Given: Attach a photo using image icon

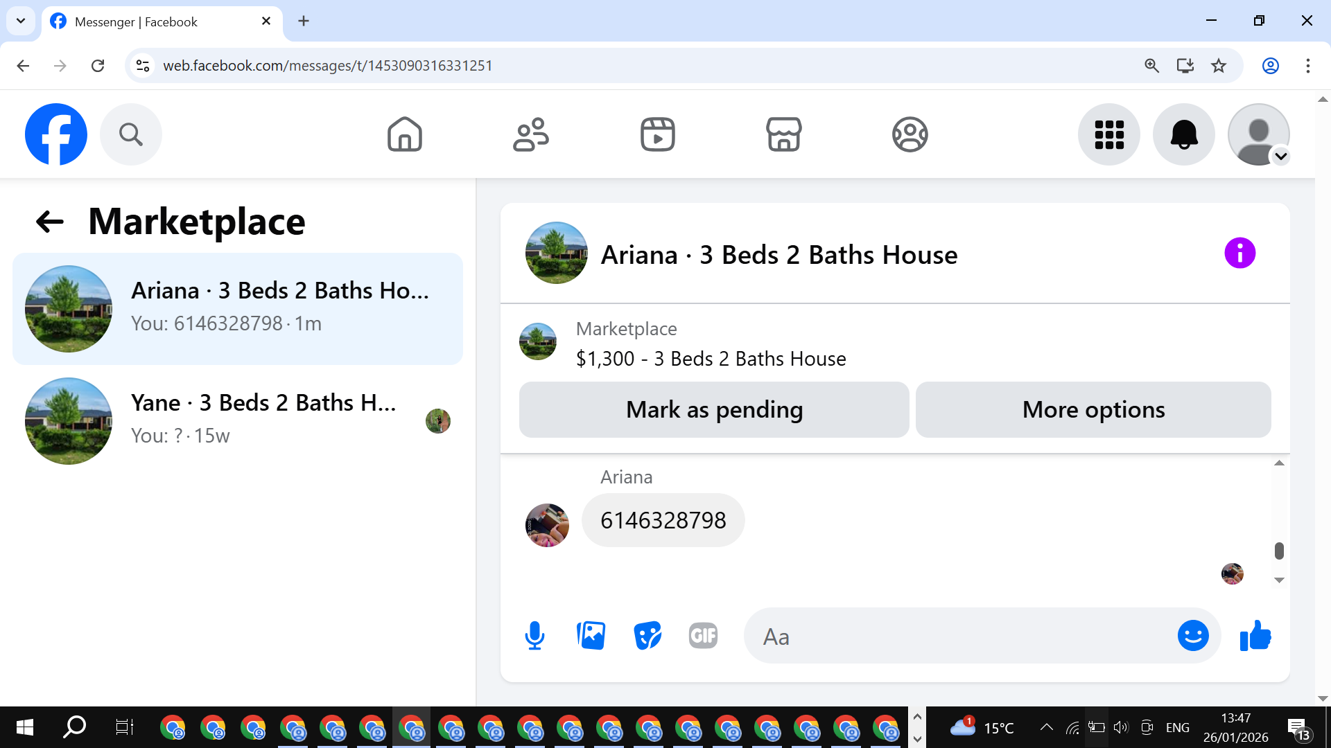Looking at the screenshot, I should click(591, 636).
